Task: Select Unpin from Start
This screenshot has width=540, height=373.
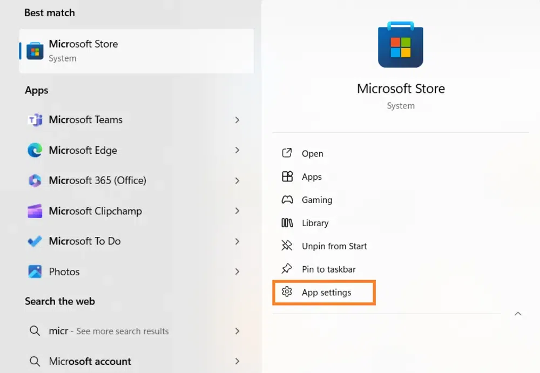Action: coord(334,246)
